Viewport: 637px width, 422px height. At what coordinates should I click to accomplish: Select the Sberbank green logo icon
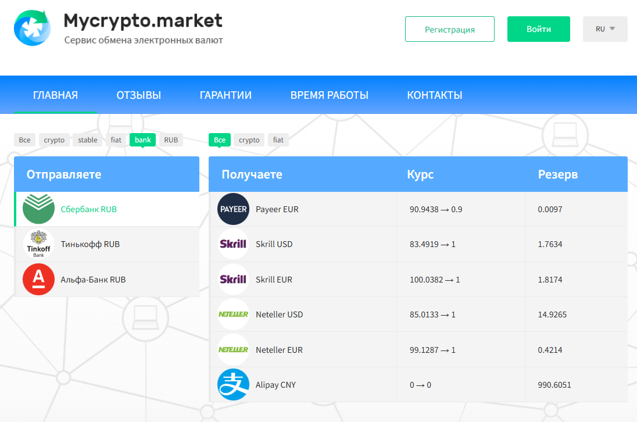[38, 209]
